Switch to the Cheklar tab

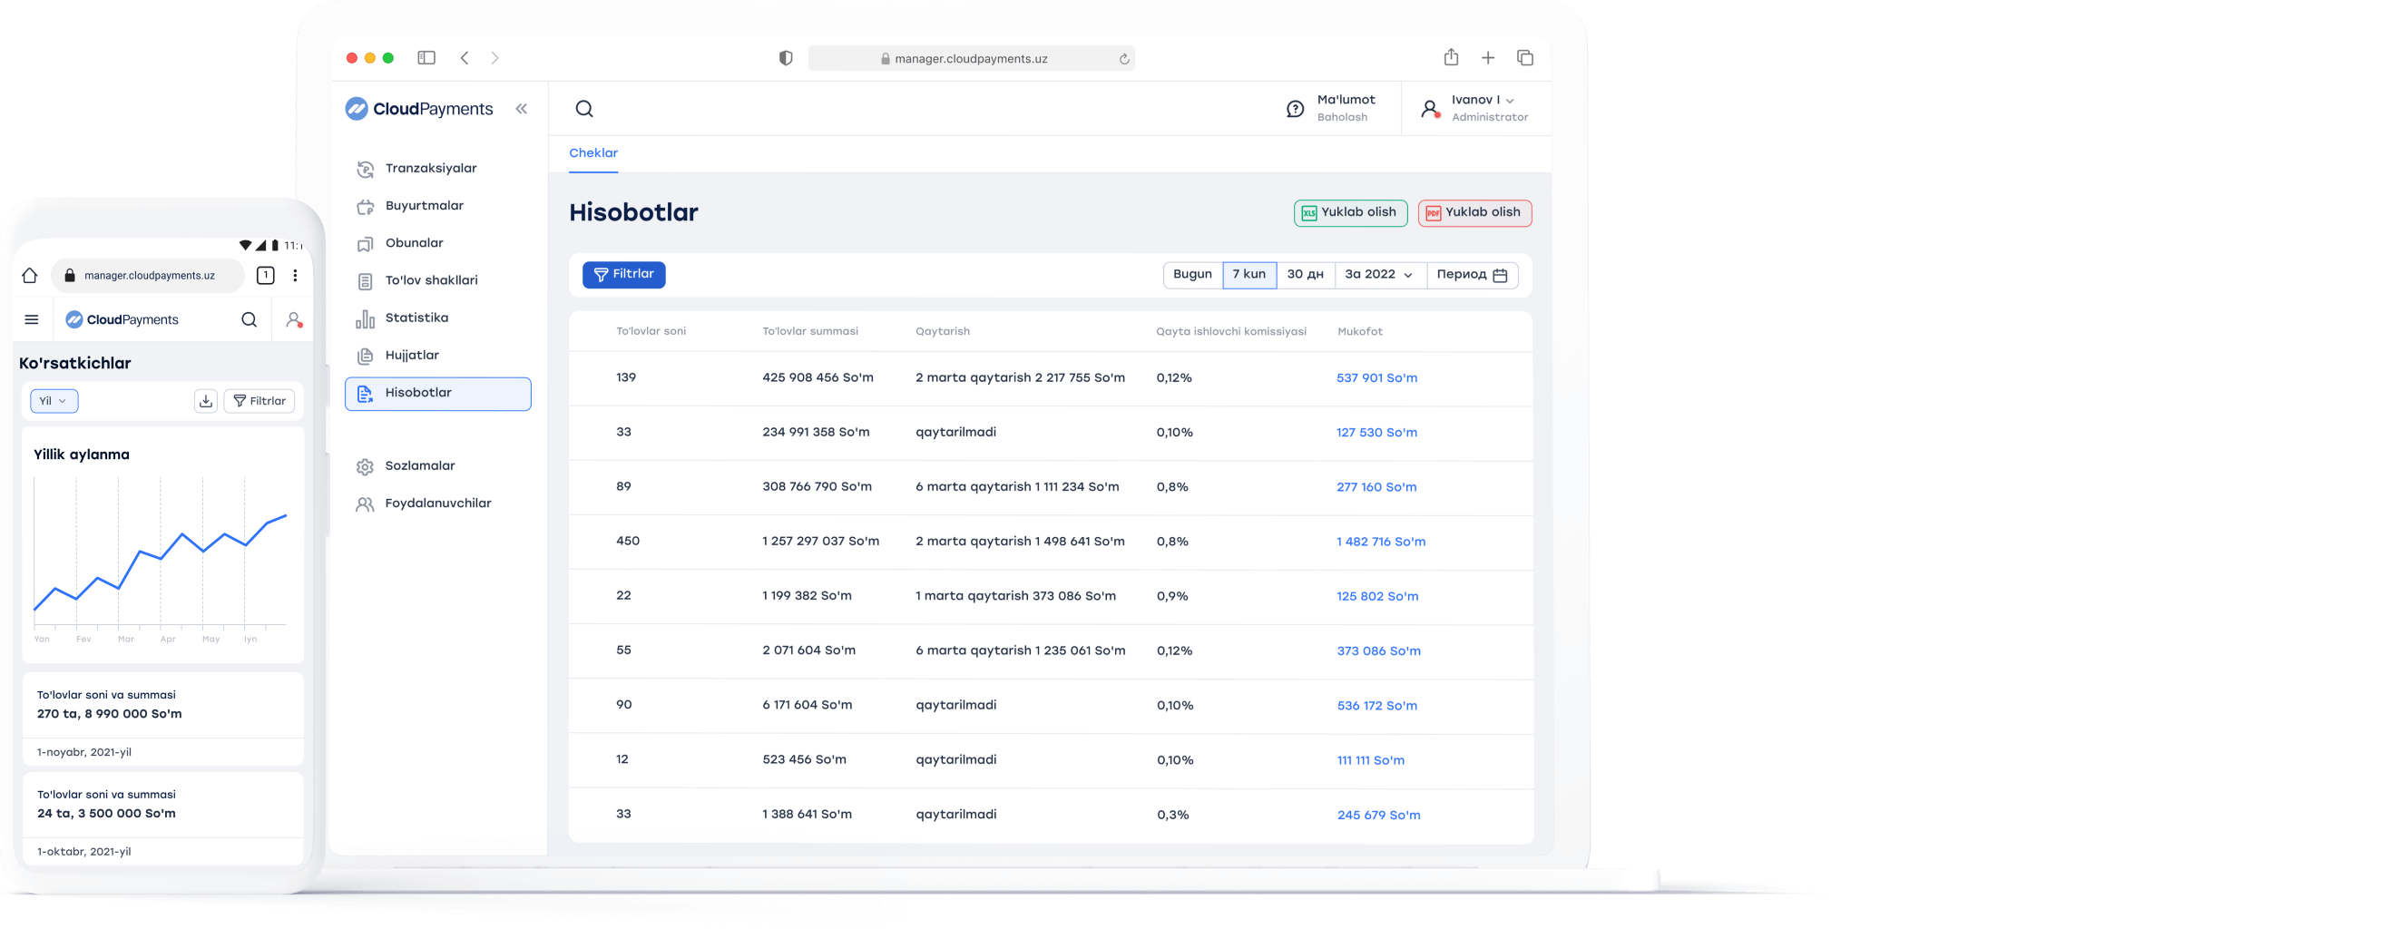(593, 153)
